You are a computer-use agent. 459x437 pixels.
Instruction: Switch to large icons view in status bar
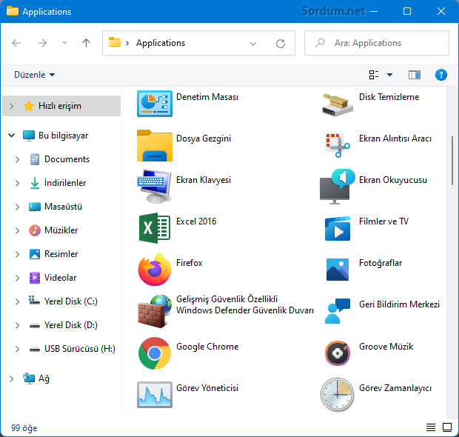click(447, 427)
